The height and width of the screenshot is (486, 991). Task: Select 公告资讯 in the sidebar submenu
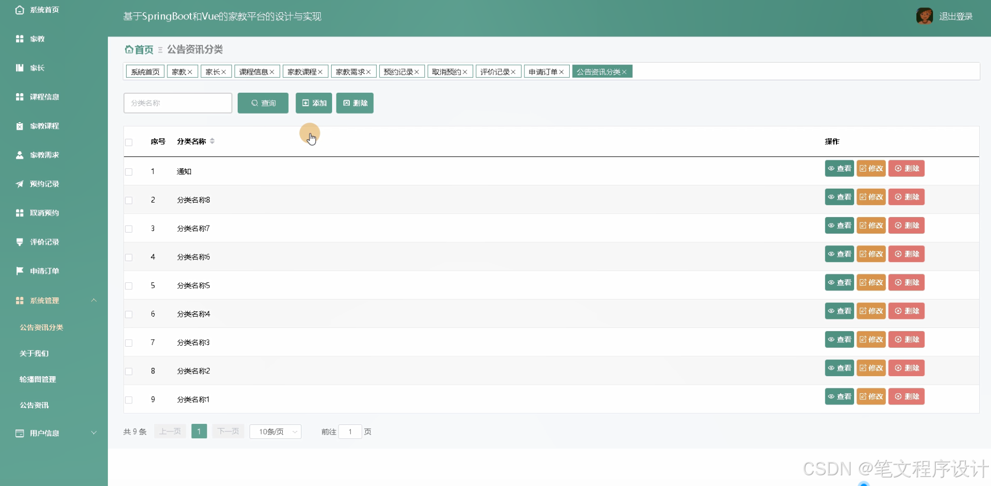[x=35, y=405]
